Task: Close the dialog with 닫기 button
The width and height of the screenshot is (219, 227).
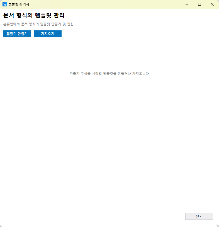Action: [x=199, y=216]
